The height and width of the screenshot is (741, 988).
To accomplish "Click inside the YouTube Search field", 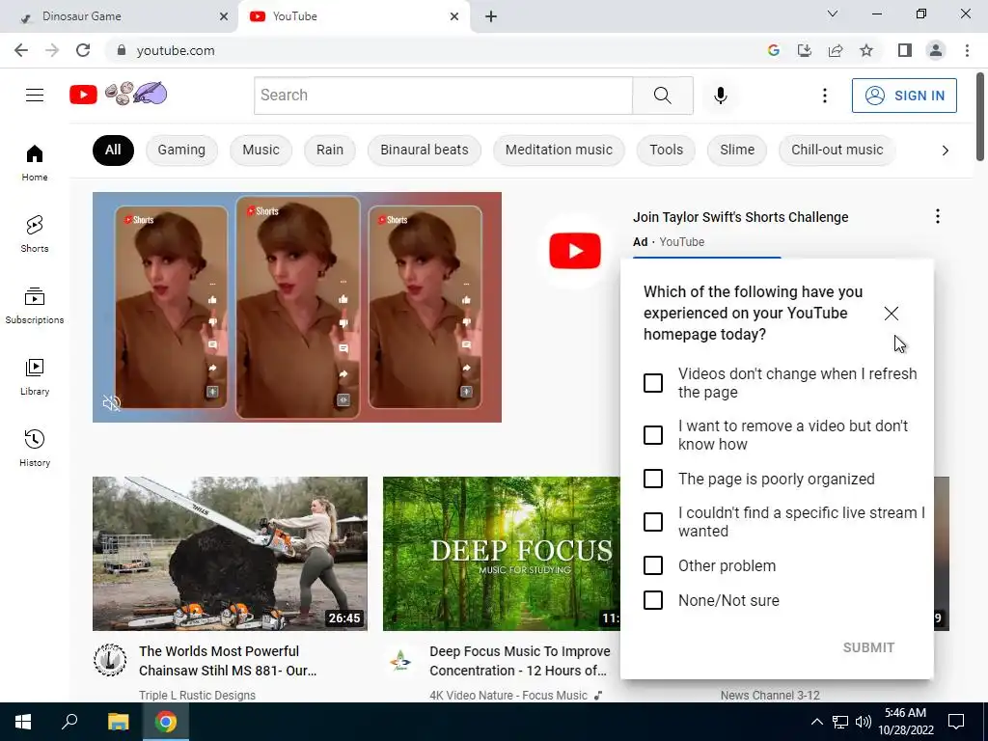I will point(443,96).
